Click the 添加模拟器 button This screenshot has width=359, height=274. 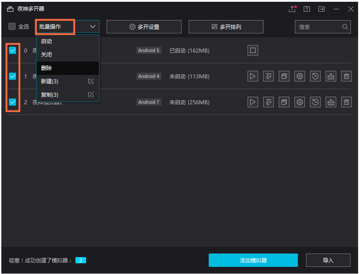coord(253,260)
